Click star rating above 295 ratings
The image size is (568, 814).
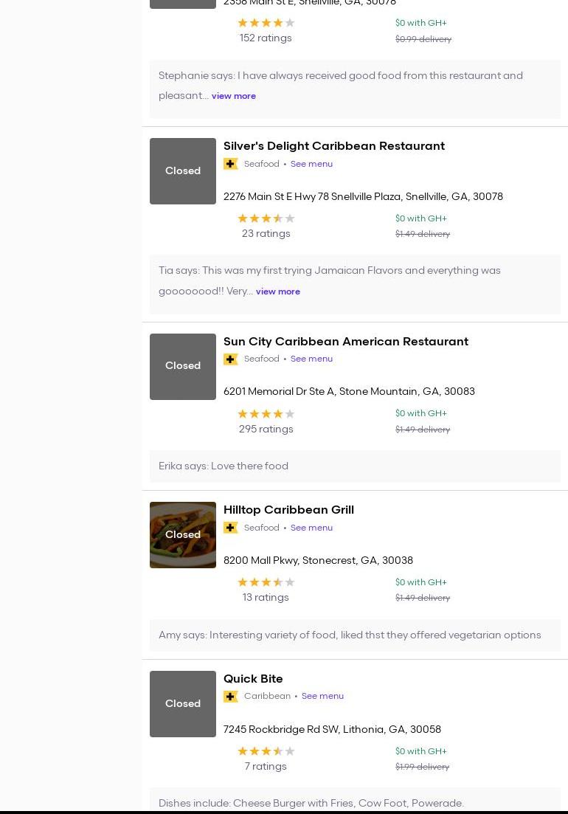tap(266, 414)
